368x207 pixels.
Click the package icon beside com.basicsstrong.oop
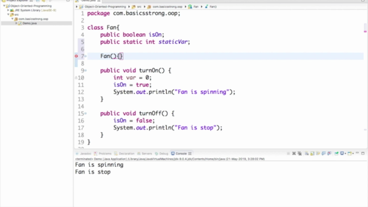coord(16,19)
